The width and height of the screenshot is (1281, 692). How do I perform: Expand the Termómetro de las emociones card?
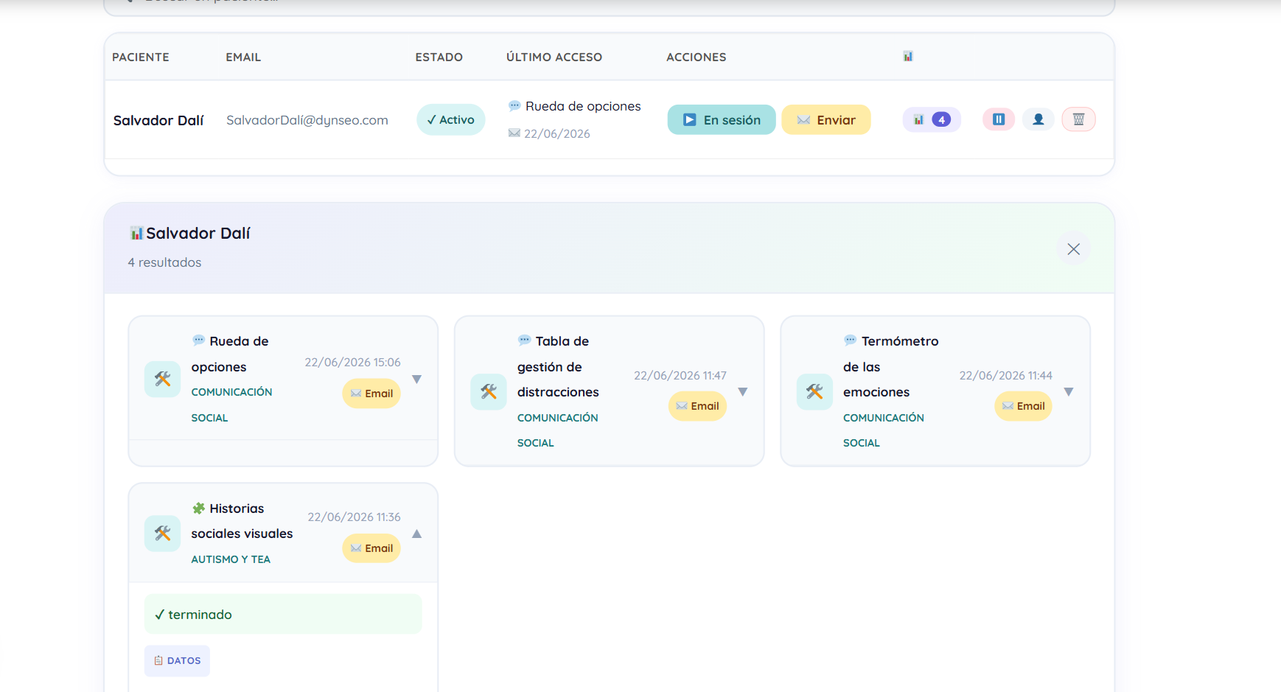[1069, 392]
